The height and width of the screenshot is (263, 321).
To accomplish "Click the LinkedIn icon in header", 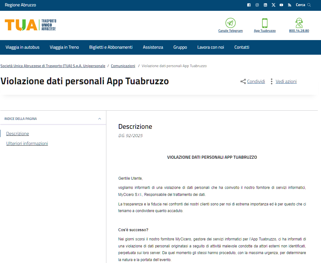I will point(265,5).
